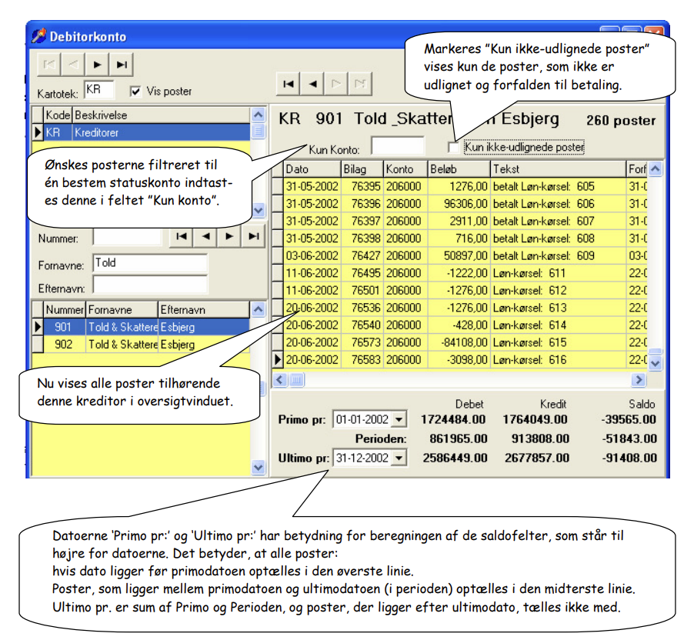Click the horizontal scrollbar right arrow of postings

point(639,380)
